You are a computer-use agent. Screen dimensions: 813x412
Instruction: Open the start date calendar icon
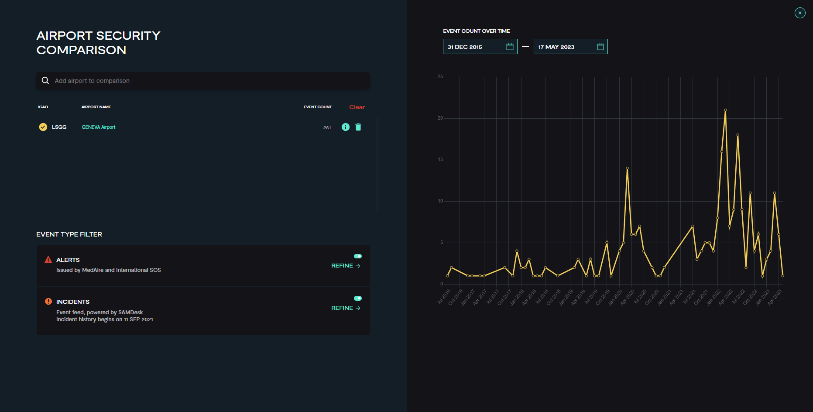(x=509, y=47)
